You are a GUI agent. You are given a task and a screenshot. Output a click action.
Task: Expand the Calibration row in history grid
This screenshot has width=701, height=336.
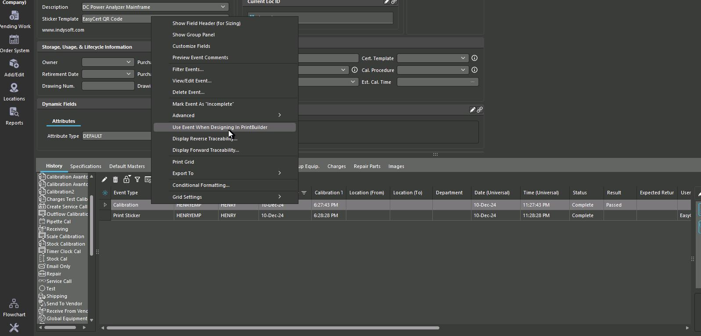[105, 205]
